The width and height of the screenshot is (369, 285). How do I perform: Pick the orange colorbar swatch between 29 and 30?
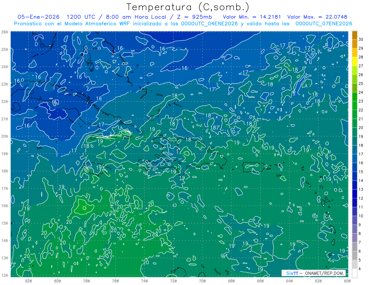click(x=355, y=44)
